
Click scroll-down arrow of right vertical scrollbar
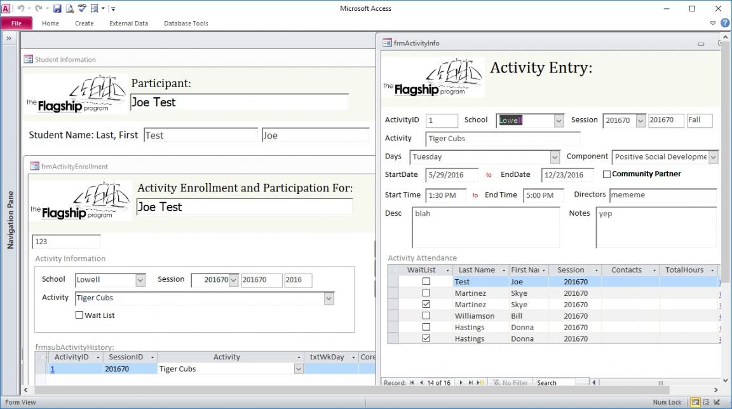726,380
